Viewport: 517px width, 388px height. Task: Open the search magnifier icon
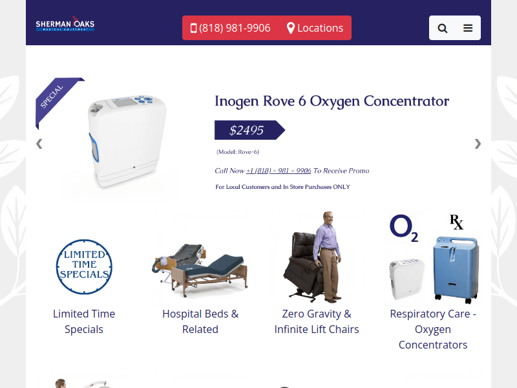(x=443, y=28)
